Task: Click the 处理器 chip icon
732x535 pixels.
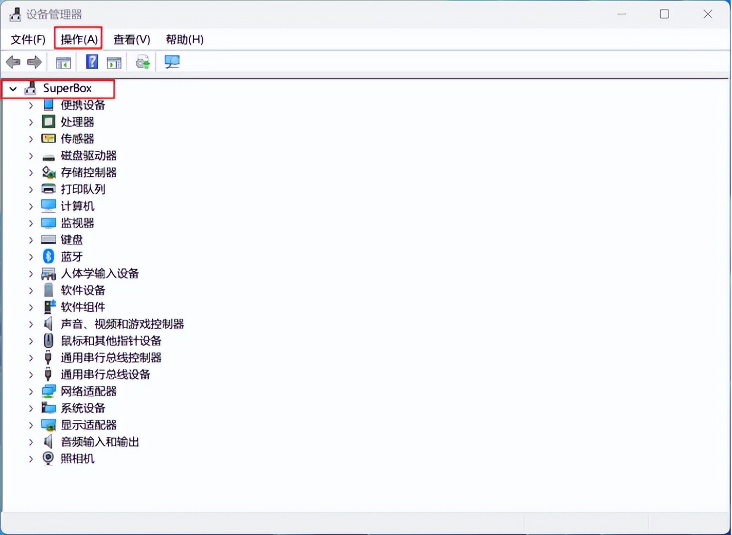Action: 49,122
